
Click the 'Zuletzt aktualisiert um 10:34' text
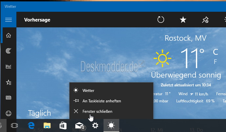[x=186, y=85]
